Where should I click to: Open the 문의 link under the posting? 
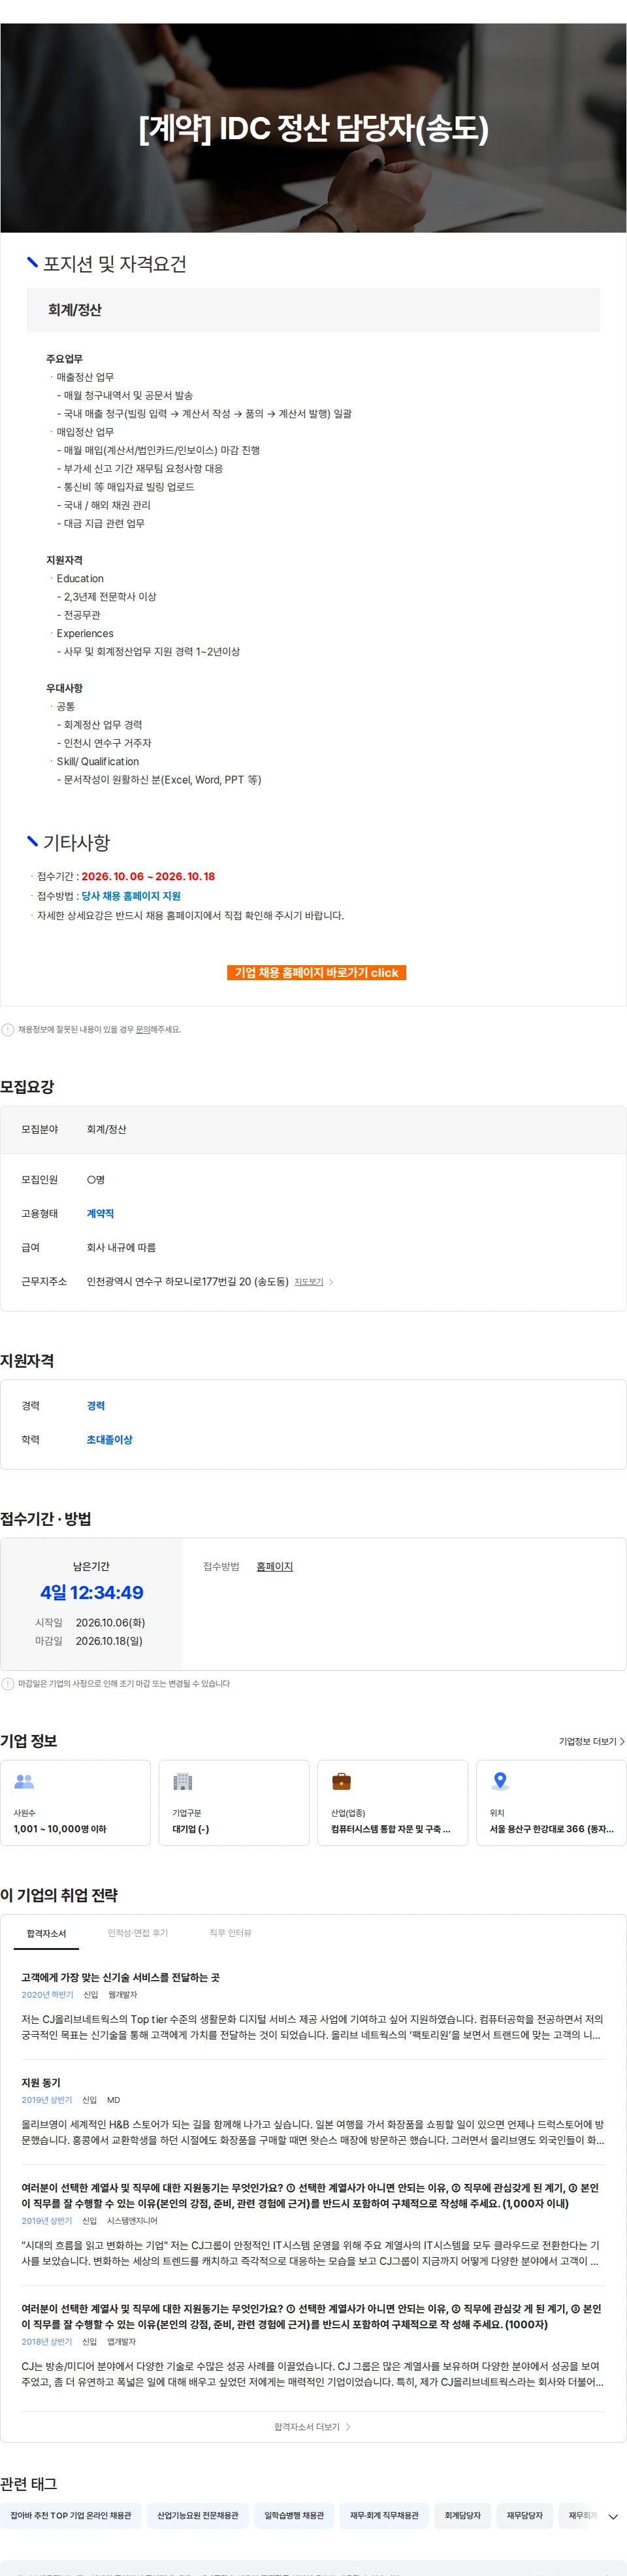point(142,1029)
